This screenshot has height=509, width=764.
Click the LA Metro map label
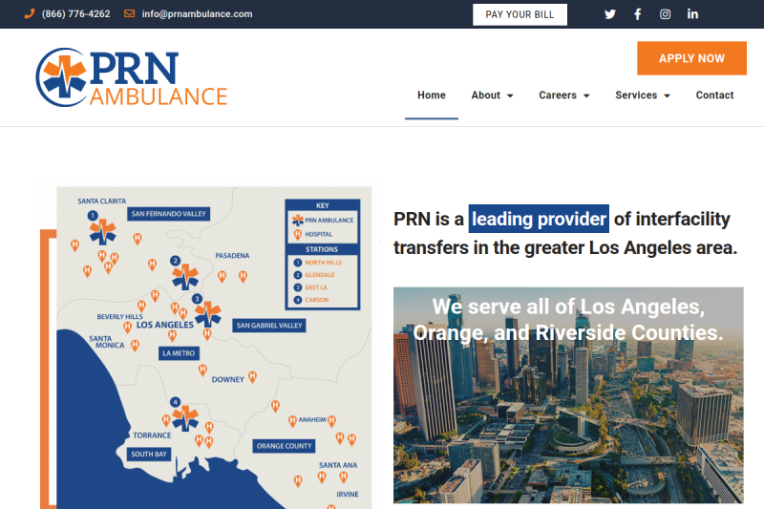179,353
